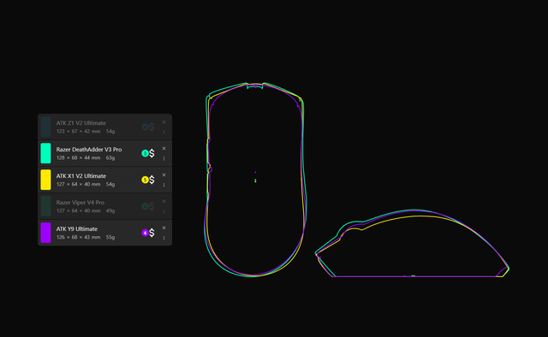Viewport: 548px width, 337px height.
Task: Click the dollar price icon for ATK X1 V2 Ultimate
Action: tap(152, 180)
